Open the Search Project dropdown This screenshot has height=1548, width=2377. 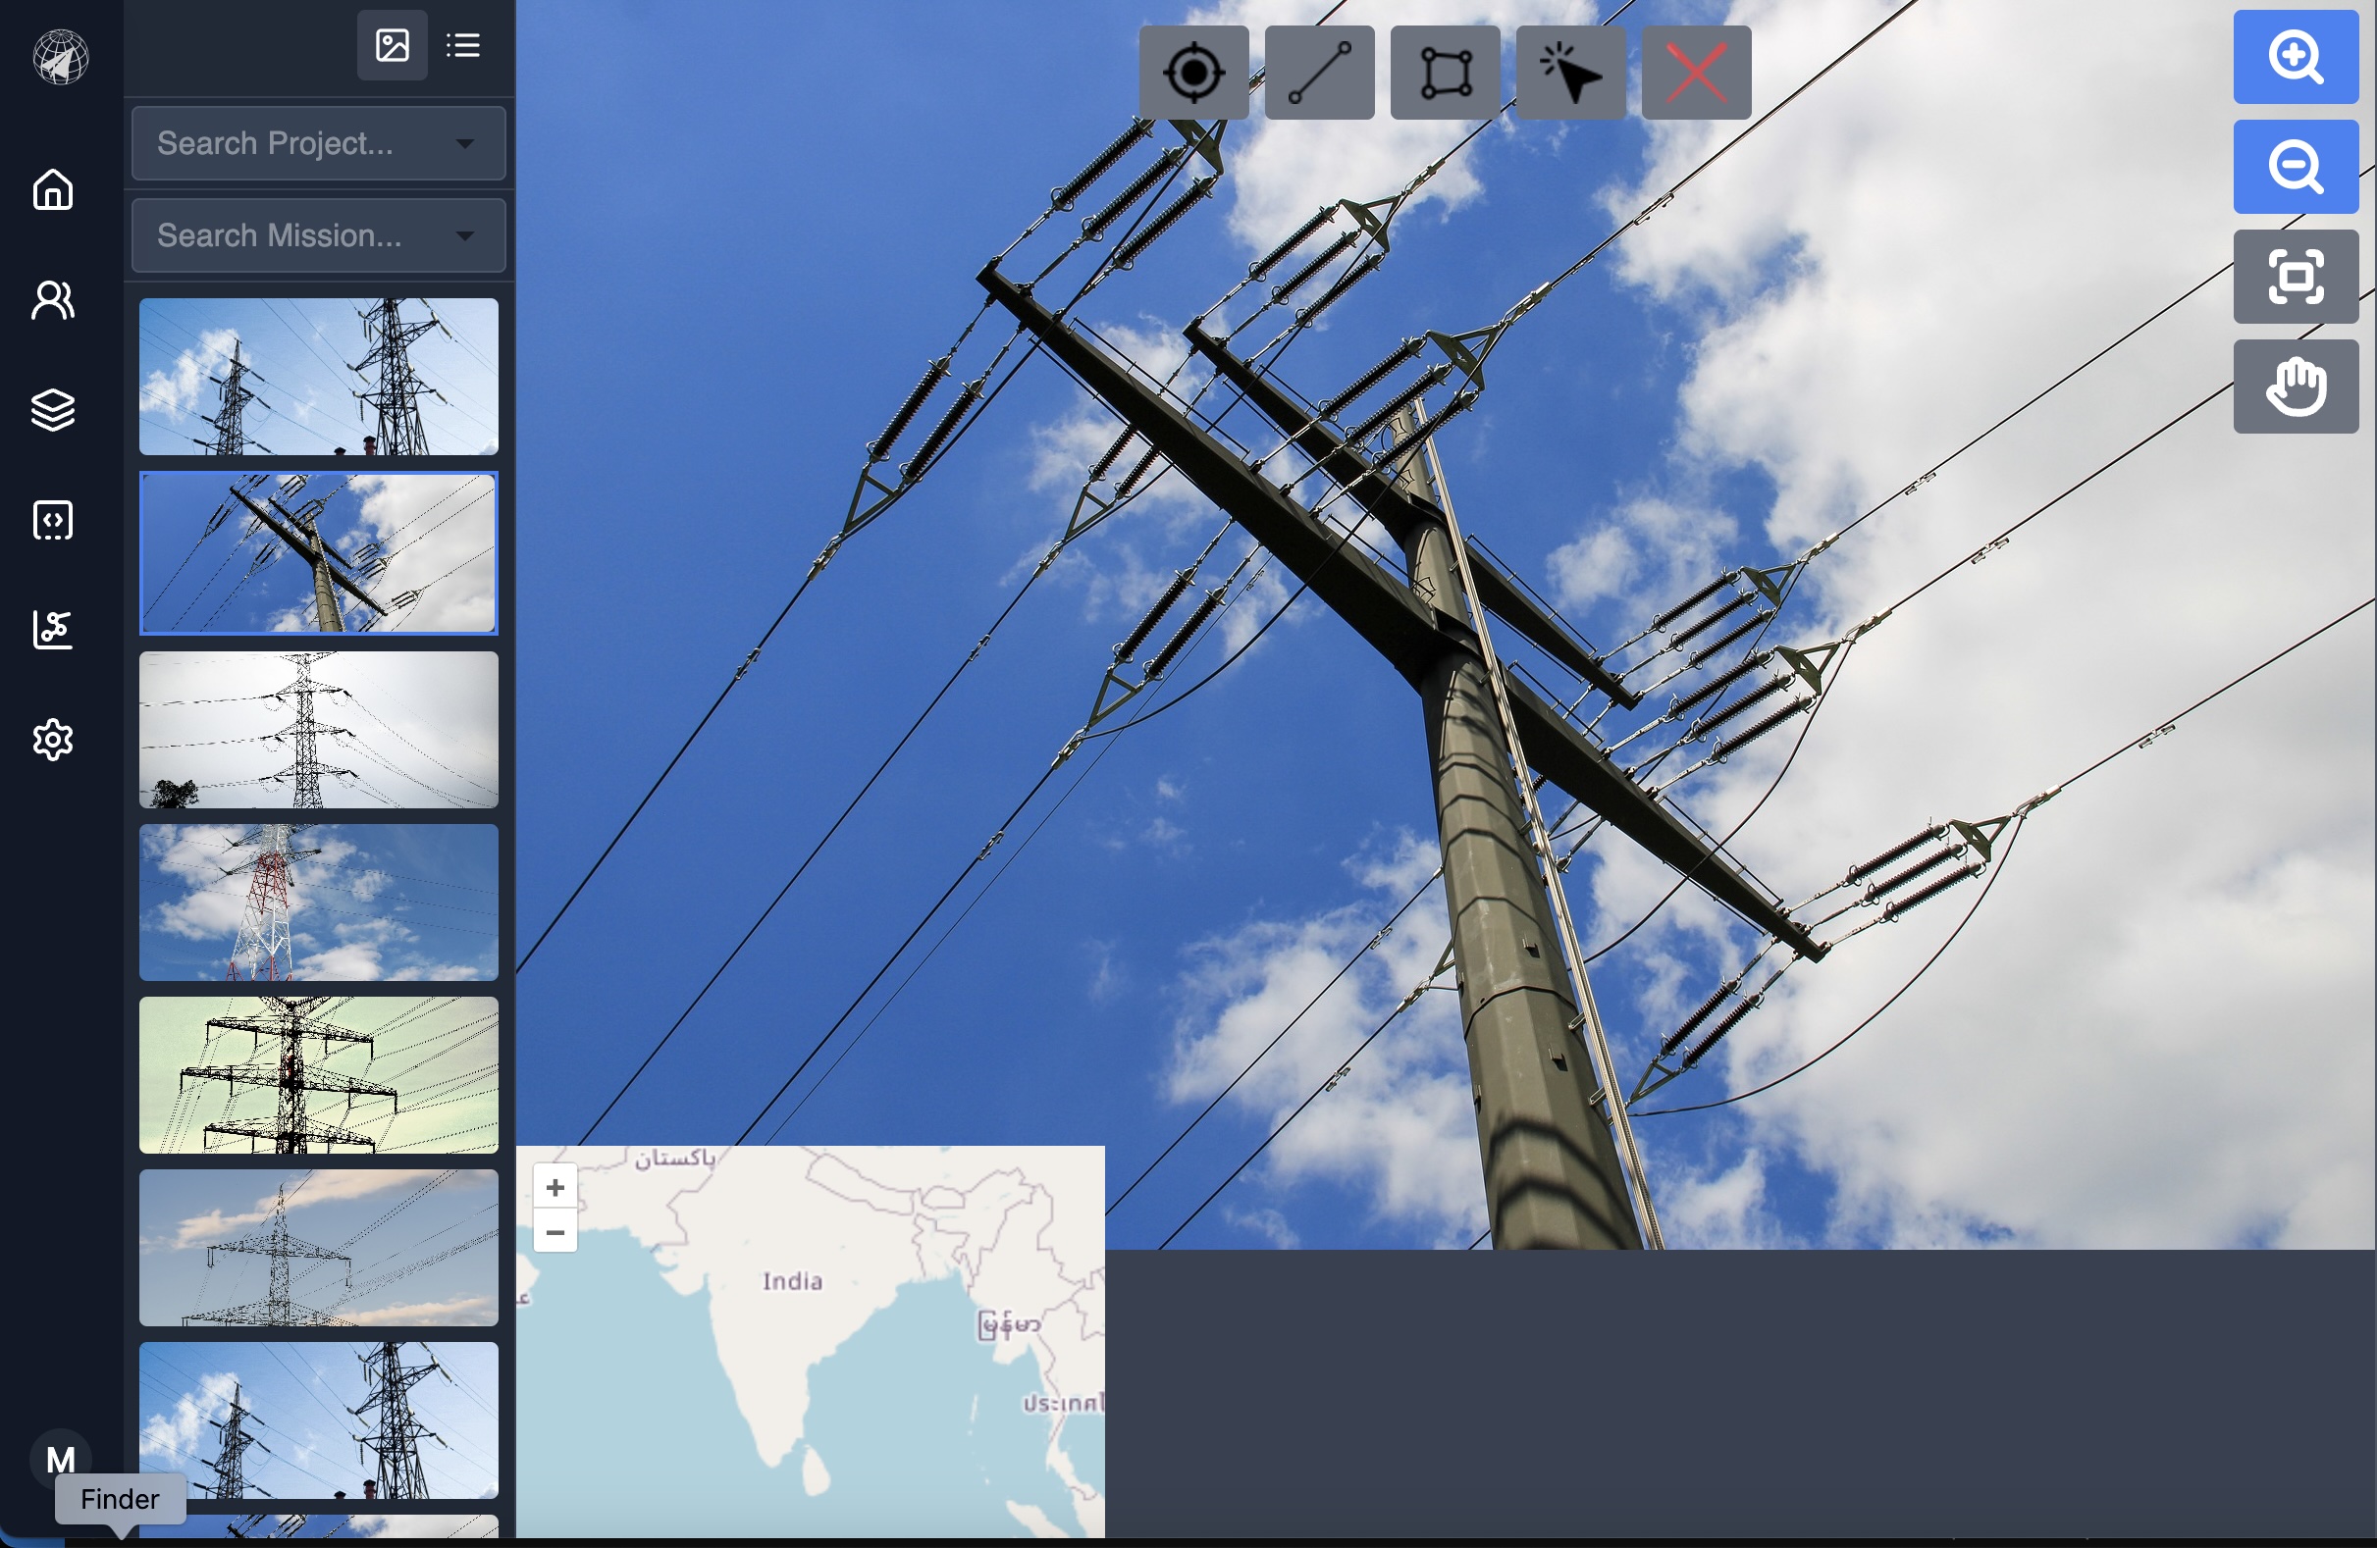319,144
